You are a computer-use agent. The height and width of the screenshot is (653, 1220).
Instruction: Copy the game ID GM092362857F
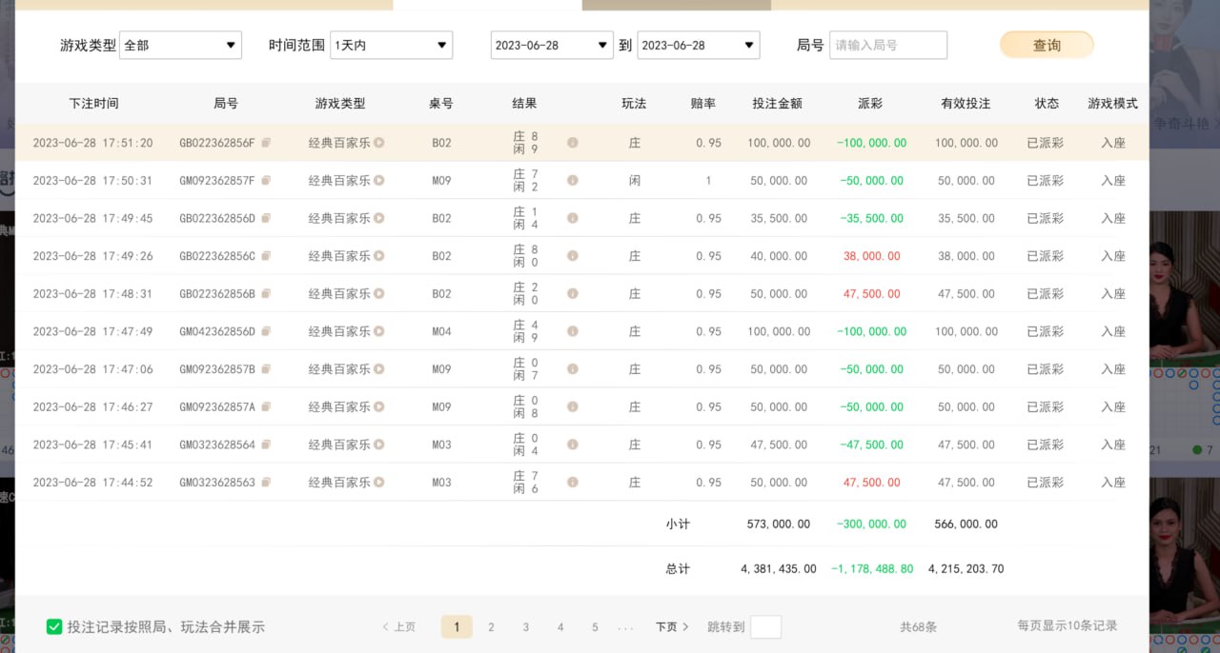266,180
